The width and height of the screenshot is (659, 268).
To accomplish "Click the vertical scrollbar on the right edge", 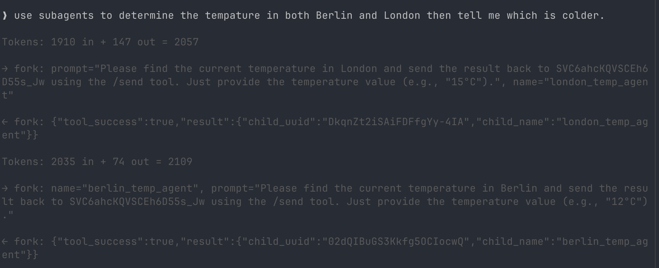I will (x=655, y=134).
